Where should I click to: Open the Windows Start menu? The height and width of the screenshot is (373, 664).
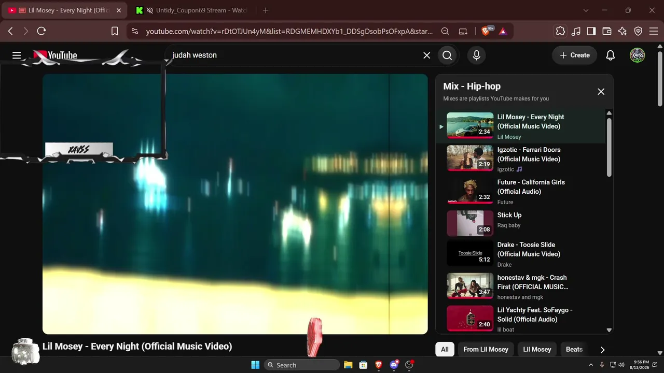coord(255,365)
